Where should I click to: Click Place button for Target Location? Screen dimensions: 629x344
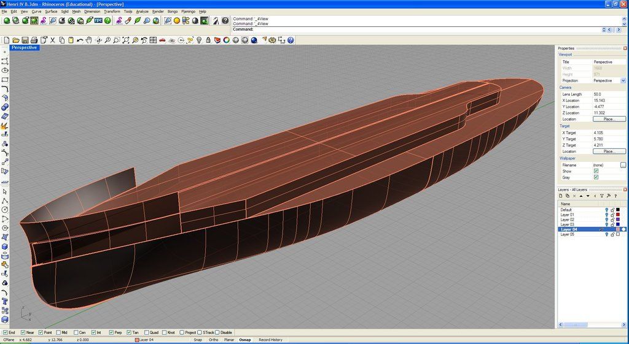coord(609,151)
